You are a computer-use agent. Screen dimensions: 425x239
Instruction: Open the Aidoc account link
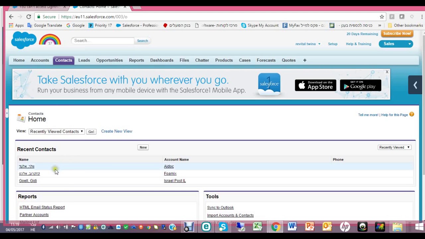click(169, 166)
